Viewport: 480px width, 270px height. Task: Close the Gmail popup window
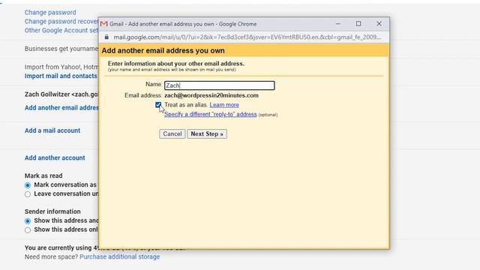(379, 24)
